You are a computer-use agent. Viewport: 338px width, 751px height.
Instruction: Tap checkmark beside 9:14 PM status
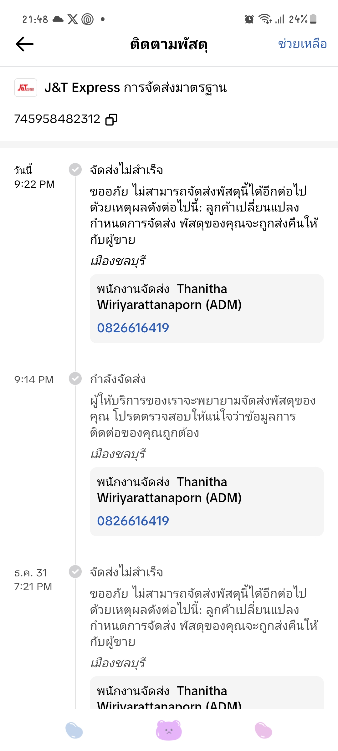point(75,379)
